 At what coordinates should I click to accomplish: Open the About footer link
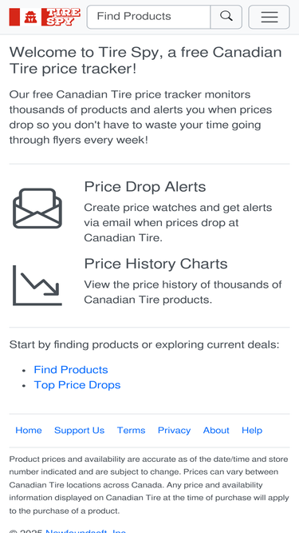pos(216,431)
